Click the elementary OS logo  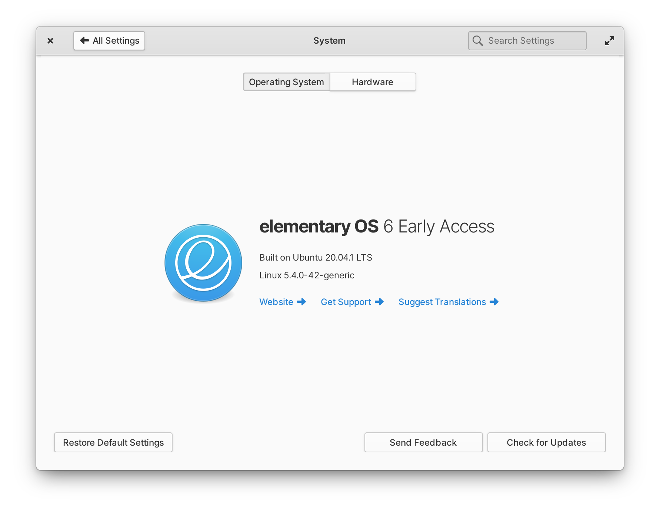[x=203, y=263]
